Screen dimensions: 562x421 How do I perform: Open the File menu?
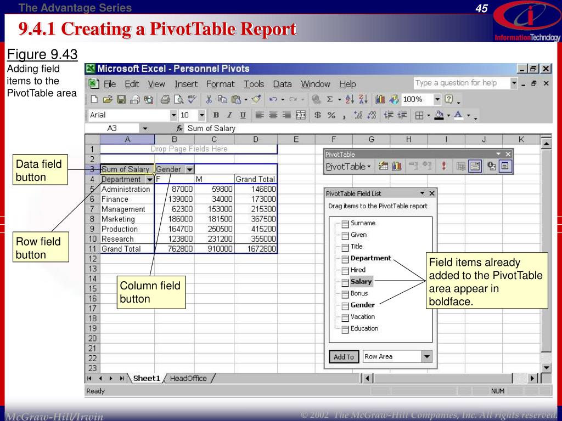coord(110,84)
